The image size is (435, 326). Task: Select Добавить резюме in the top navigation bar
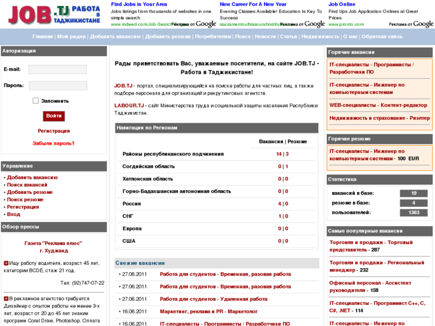point(168,36)
